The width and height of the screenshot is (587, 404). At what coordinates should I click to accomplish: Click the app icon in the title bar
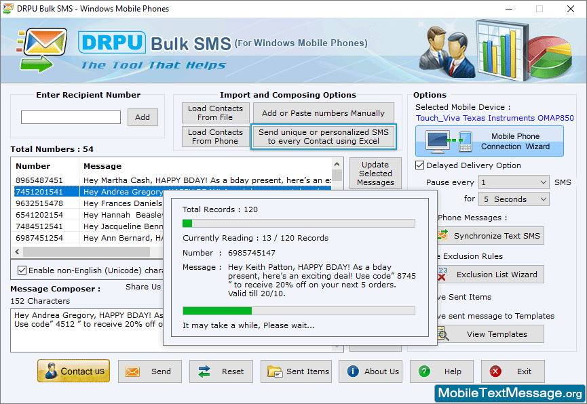coord(8,9)
